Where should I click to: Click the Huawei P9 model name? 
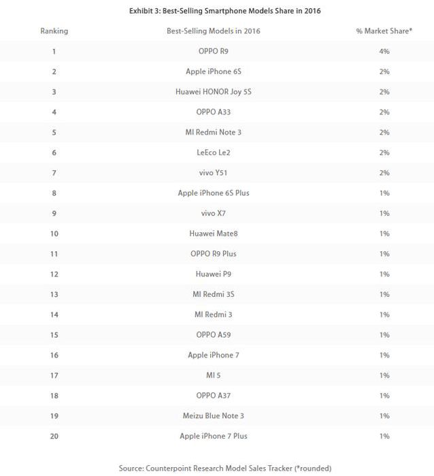pyautogui.click(x=214, y=274)
